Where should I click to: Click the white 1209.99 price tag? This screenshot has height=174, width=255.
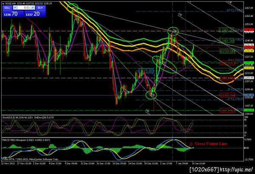[249, 78]
